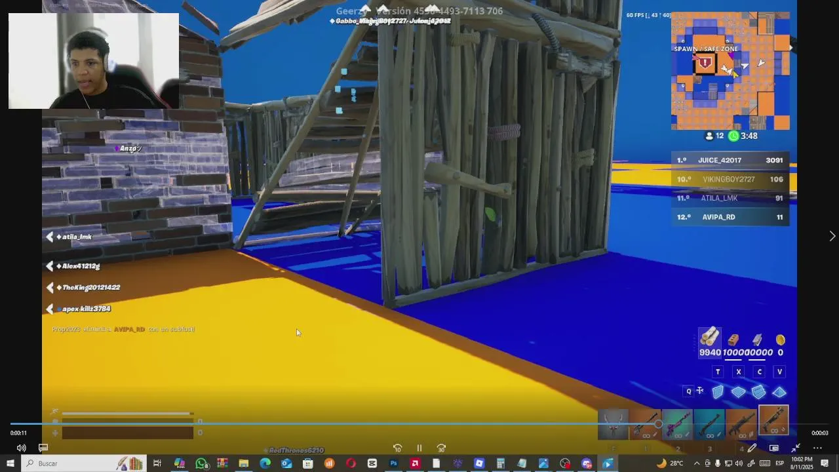Go to the next item arrow
Screen dimensions: 839x472
(832, 236)
